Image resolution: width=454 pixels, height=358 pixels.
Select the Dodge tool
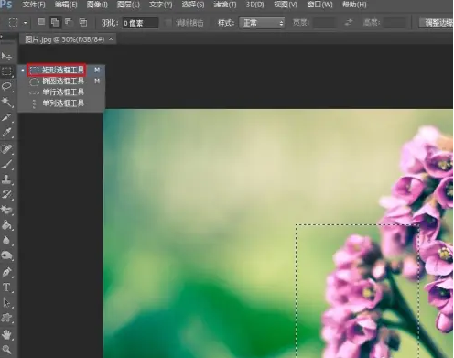[6, 255]
